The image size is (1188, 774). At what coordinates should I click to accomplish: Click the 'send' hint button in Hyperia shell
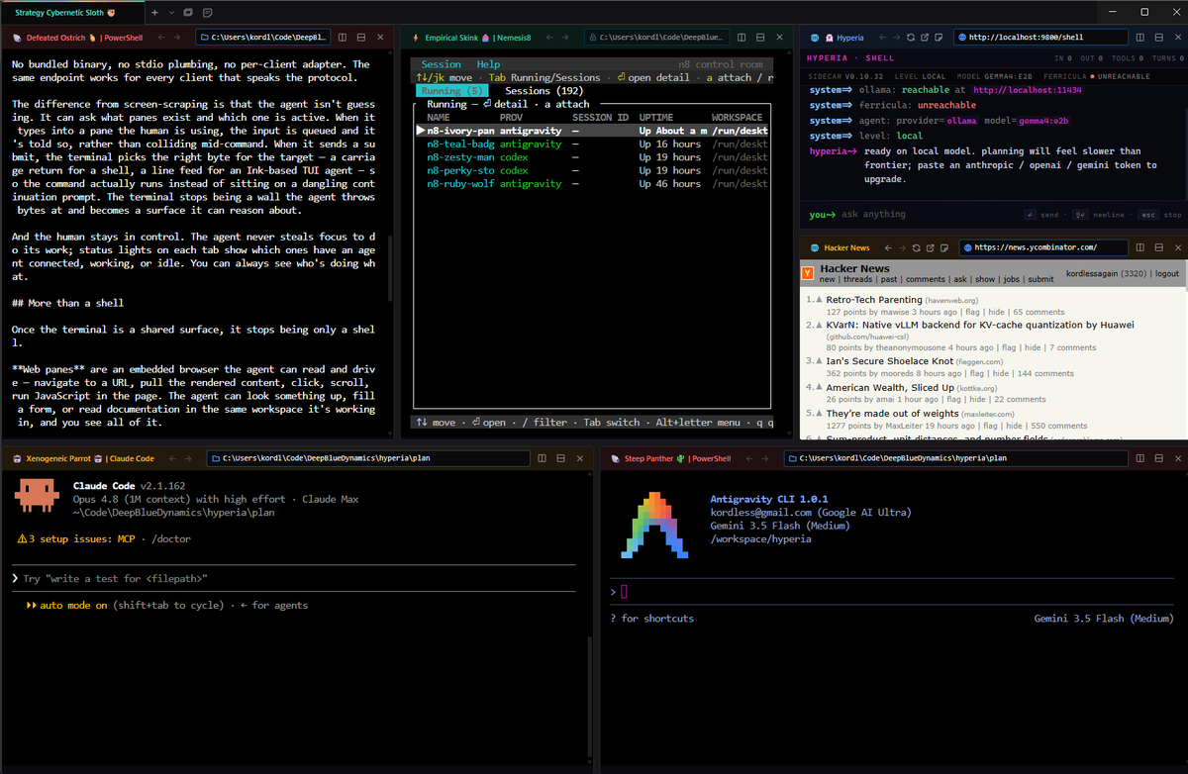tap(1039, 215)
